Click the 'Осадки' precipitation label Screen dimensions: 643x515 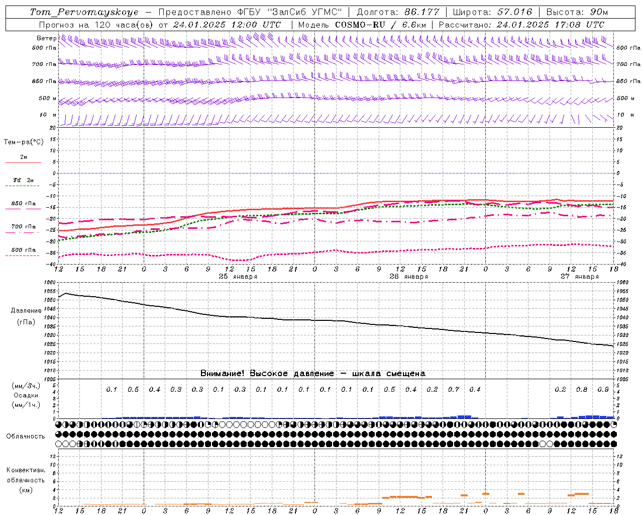(x=26, y=395)
